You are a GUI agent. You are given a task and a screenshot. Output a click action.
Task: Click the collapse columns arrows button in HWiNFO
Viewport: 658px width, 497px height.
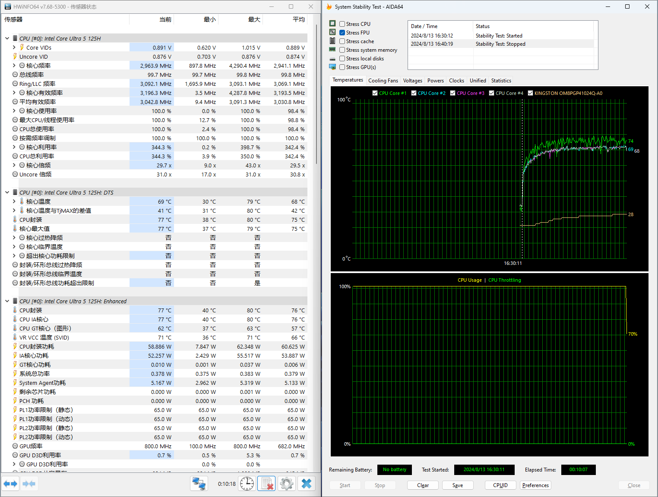28,484
